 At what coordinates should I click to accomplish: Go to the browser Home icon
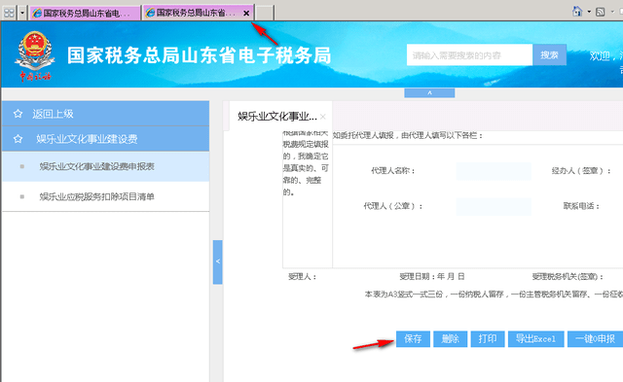[x=577, y=11]
